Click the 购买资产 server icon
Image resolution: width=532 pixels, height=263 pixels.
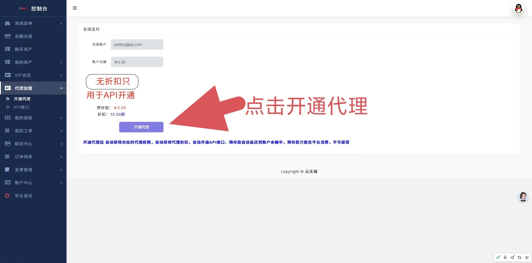tap(7, 49)
